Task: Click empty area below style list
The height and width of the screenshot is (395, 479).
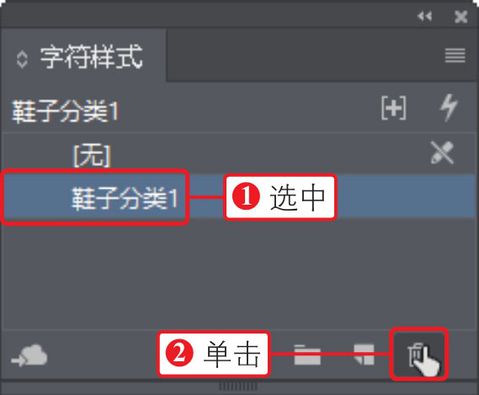Action: coord(239,274)
